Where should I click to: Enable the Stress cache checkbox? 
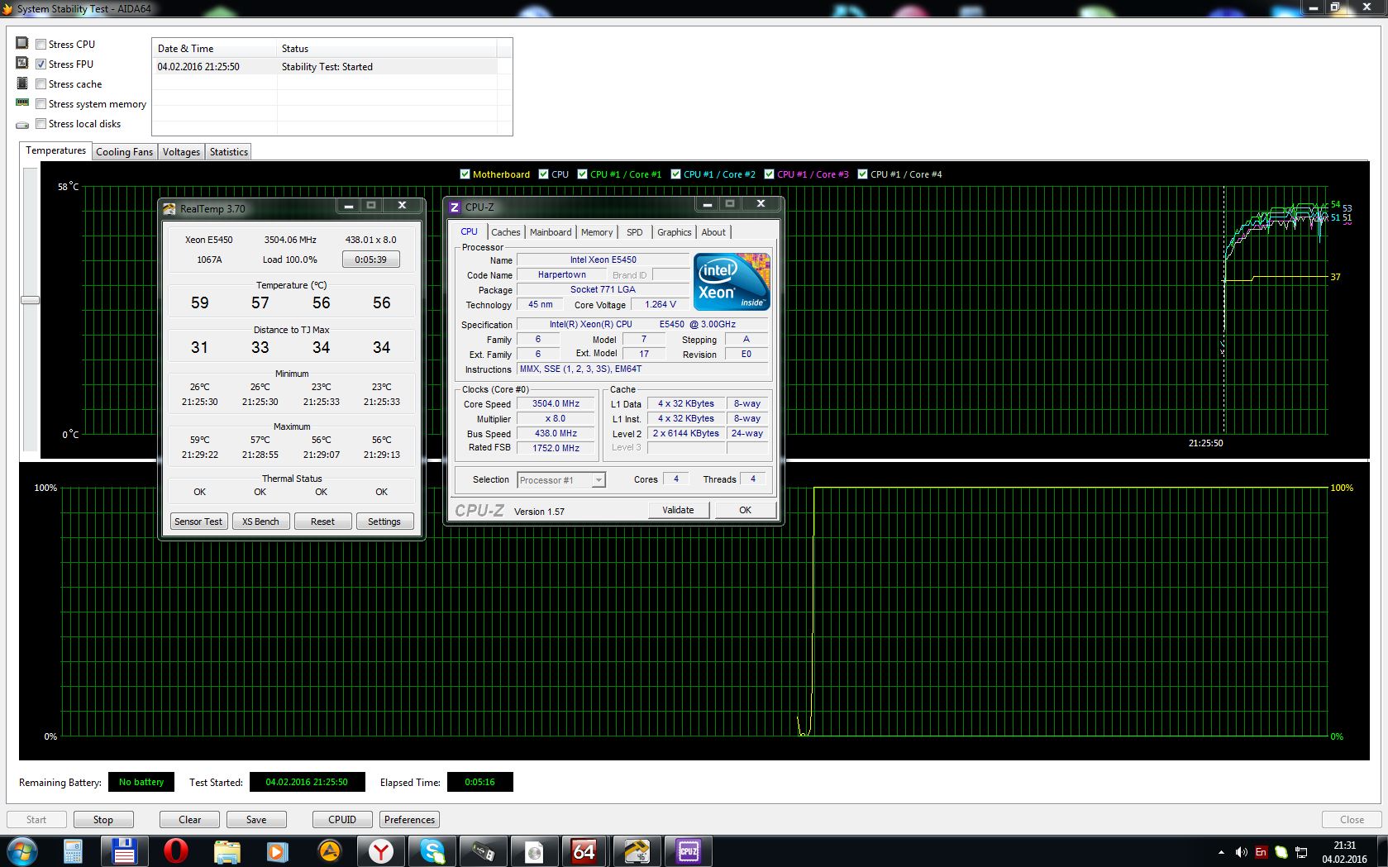click(x=41, y=84)
